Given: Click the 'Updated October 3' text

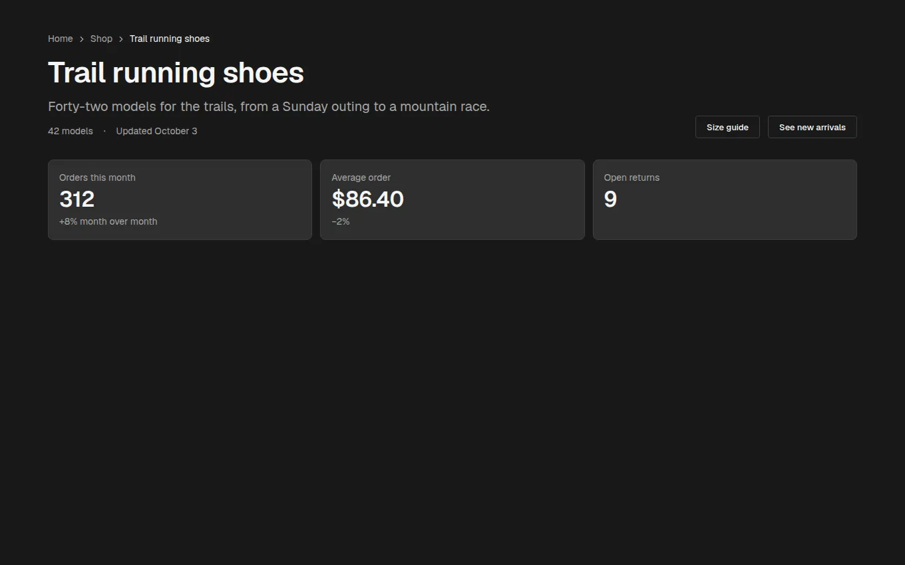Looking at the screenshot, I should point(156,131).
